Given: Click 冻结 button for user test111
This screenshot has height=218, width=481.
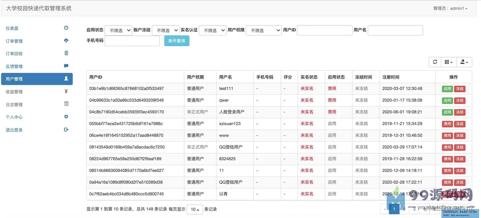Looking at the screenshot, I should [460, 89].
